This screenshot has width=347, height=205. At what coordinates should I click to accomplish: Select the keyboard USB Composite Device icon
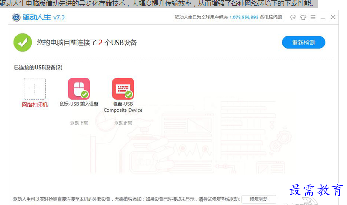(123, 89)
